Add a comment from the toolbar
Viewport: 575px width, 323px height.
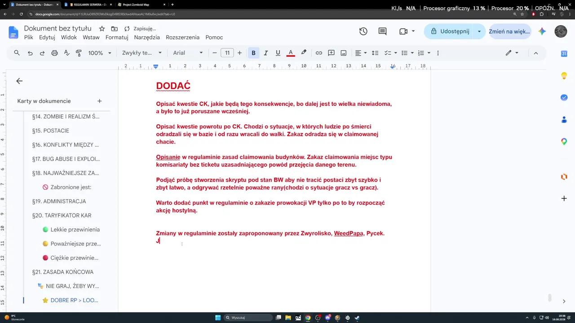331,53
